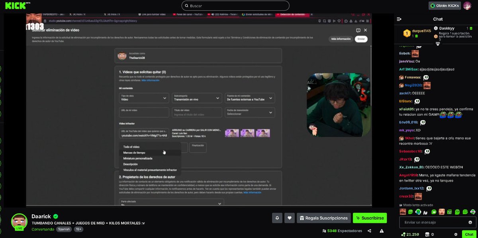The height and width of the screenshot is (238, 478).
Task: Open the shop icon next to 0
Action: coord(428,234)
